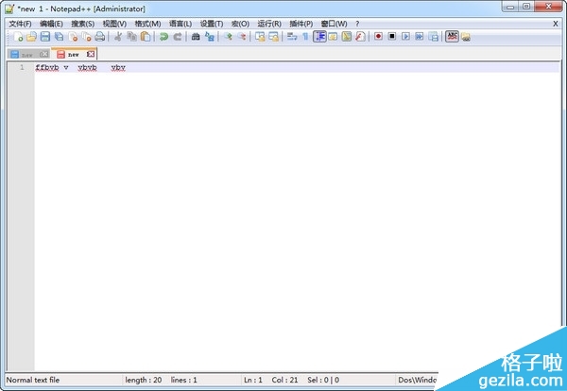The image size is (567, 391).
Task: Expand the 语言(L) menu
Action: [x=180, y=23]
